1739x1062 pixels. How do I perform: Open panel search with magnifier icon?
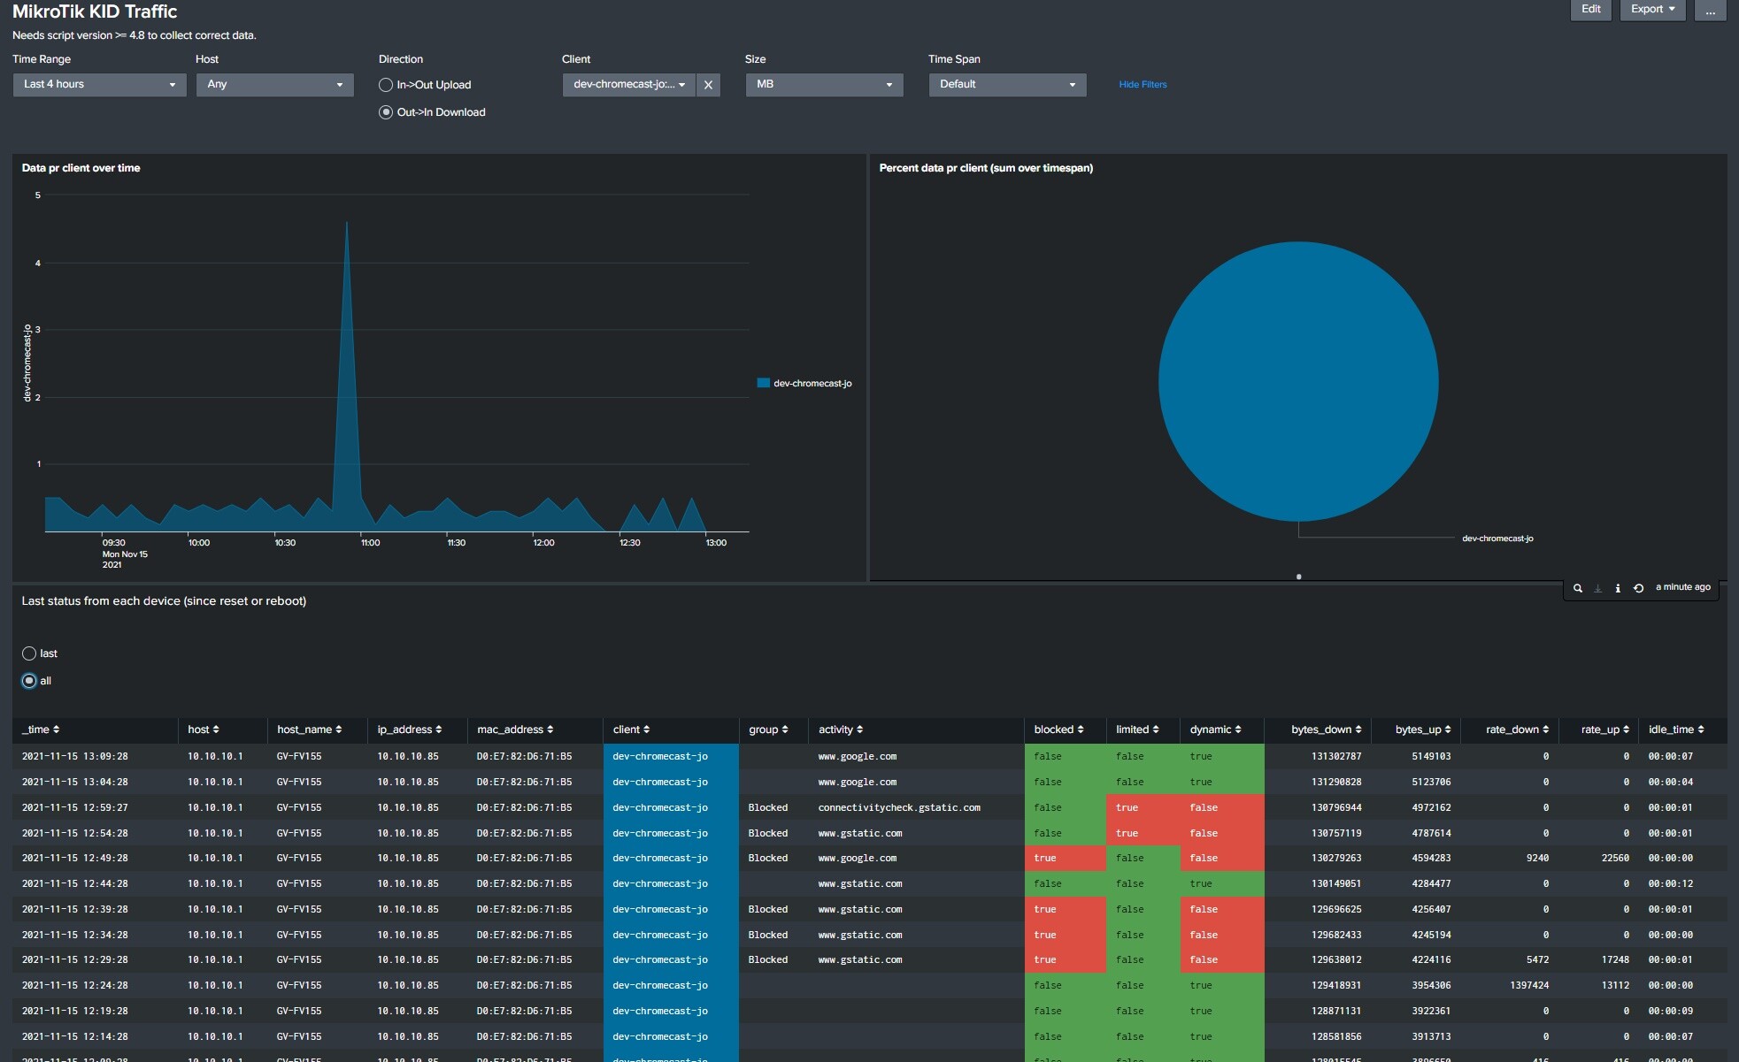[1577, 588]
